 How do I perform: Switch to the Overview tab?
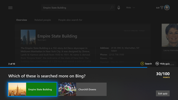(x=22, y=20)
